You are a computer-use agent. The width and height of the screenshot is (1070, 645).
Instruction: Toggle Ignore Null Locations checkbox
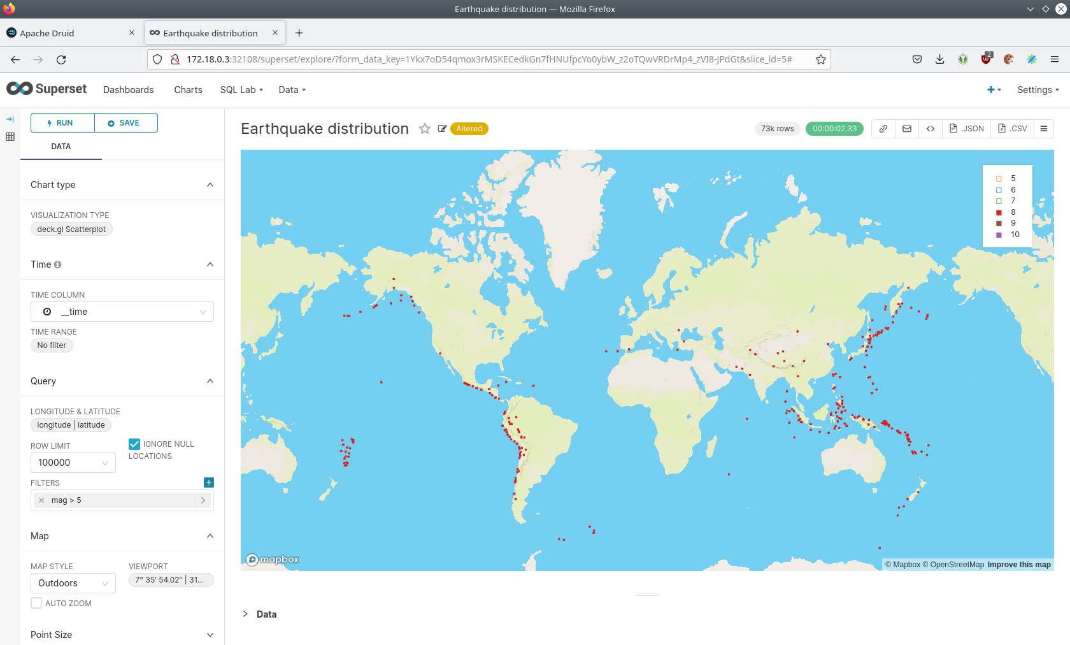pos(134,444)
